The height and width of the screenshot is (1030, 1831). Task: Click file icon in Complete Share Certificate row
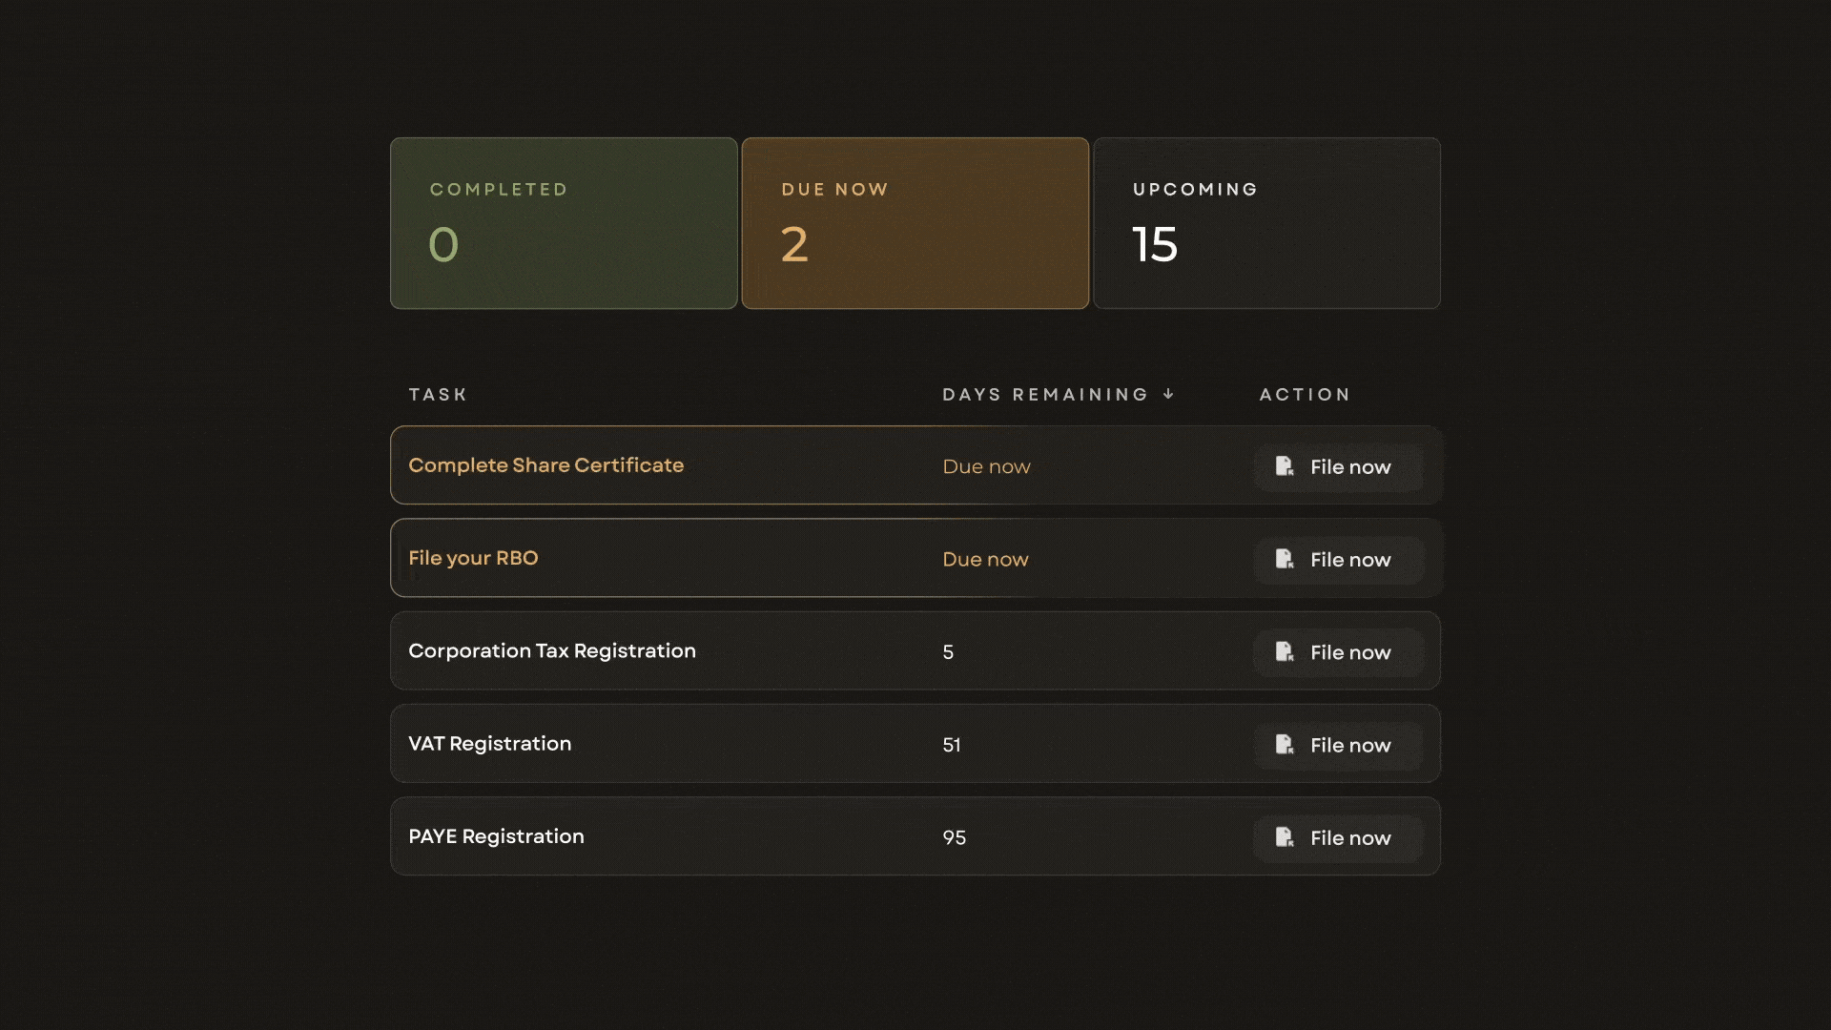coord(1285,466)
